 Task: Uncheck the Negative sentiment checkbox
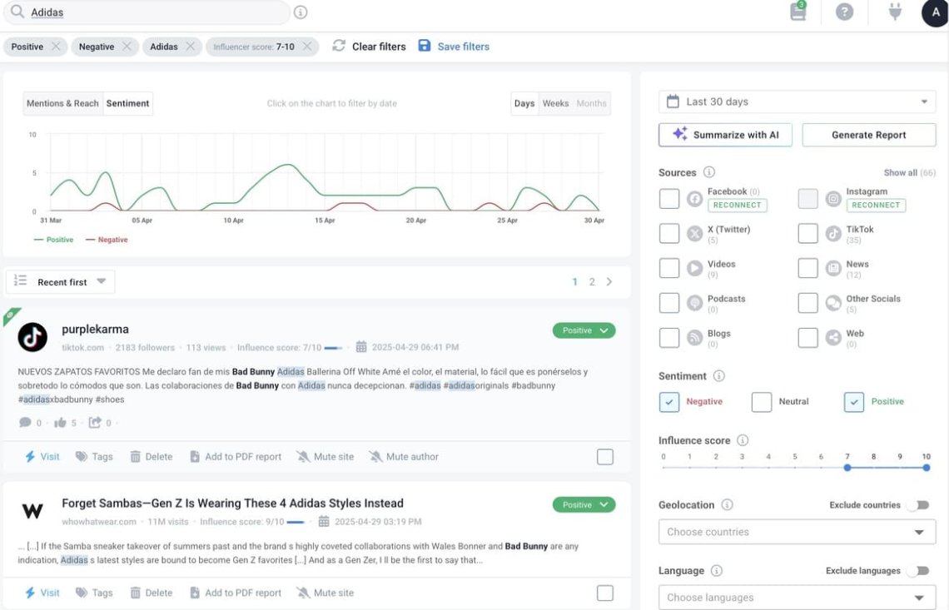coord(669,402)
